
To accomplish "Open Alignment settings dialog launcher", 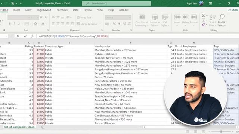I will click(102, 30).
